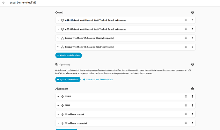Expand the Activé vers Désactivé state trigger
The height and width of the screenshot is (130, 220).
(58, 47)
